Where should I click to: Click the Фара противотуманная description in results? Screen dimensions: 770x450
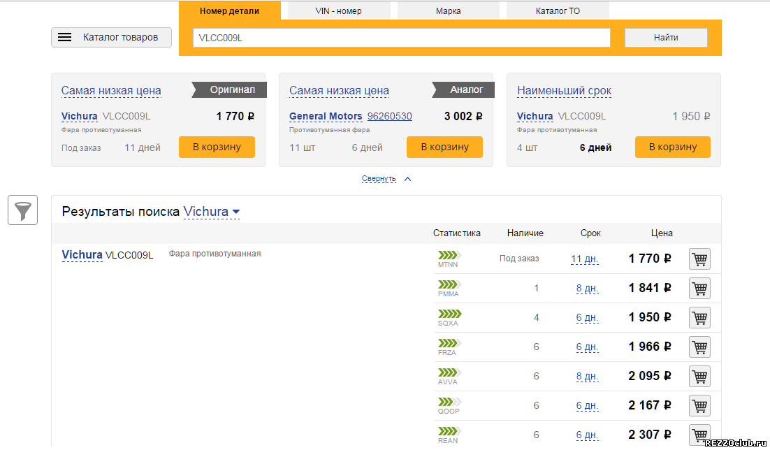coord(215,254)
